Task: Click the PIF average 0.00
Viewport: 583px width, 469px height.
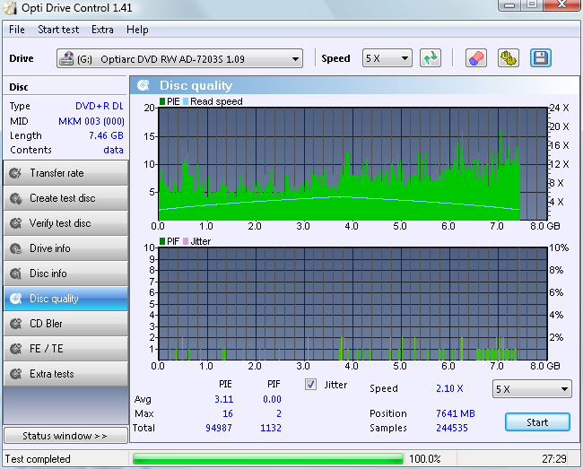Action: click(x=272, y=399)
